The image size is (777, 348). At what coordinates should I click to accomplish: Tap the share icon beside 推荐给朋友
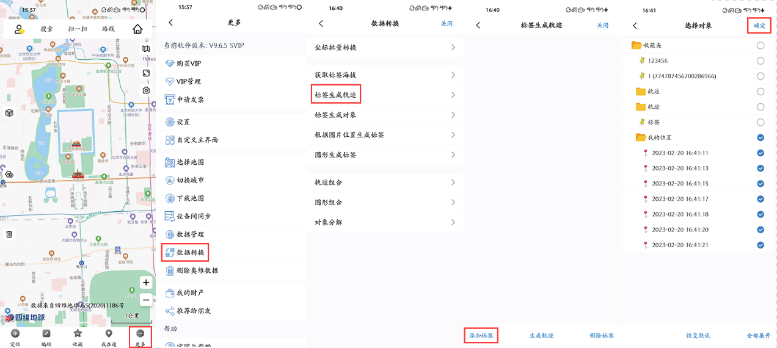click(170, 311)
